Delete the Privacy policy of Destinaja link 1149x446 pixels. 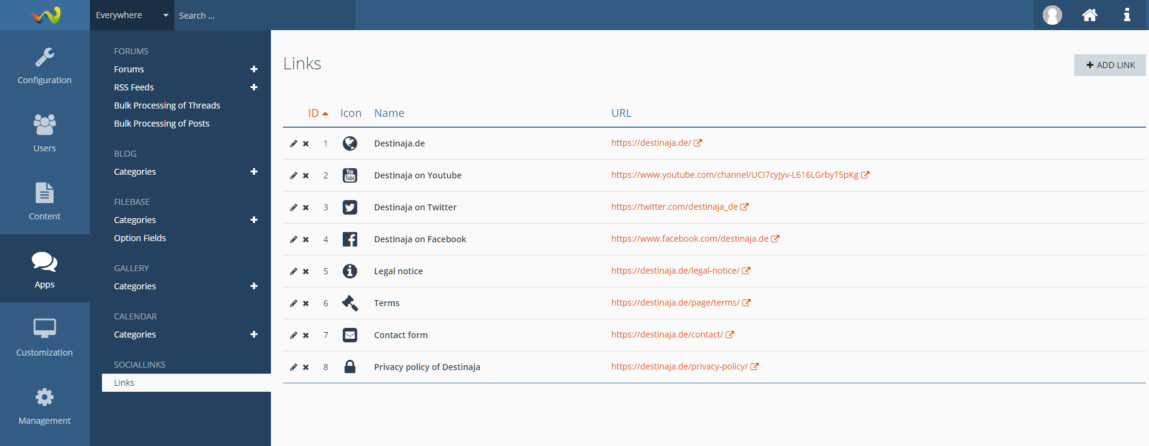pos(306,367)
